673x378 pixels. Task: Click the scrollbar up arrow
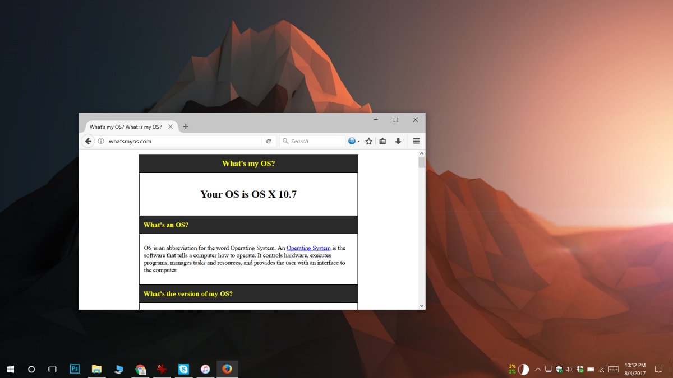pyautogui.click(x=422, y=153)
